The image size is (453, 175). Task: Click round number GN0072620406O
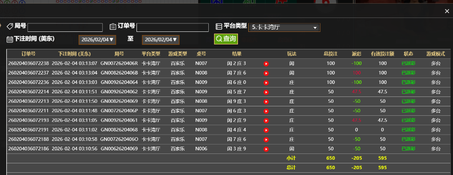click(x=119, y=140)
